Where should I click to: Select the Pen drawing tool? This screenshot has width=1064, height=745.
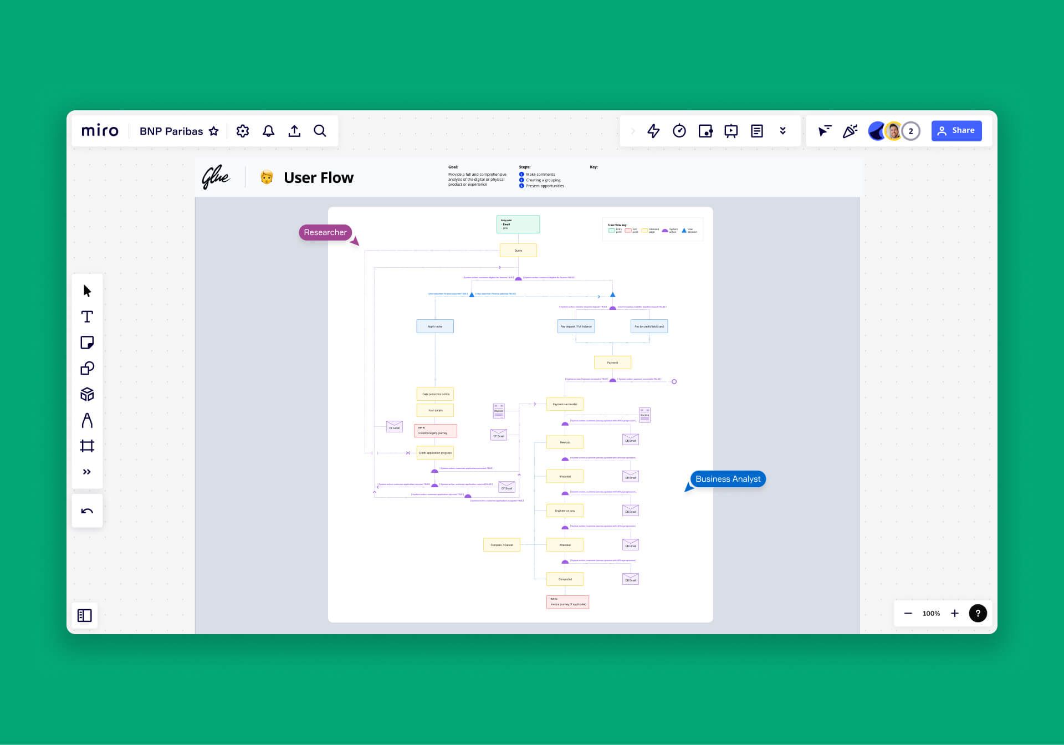click(x=87, y=420)
